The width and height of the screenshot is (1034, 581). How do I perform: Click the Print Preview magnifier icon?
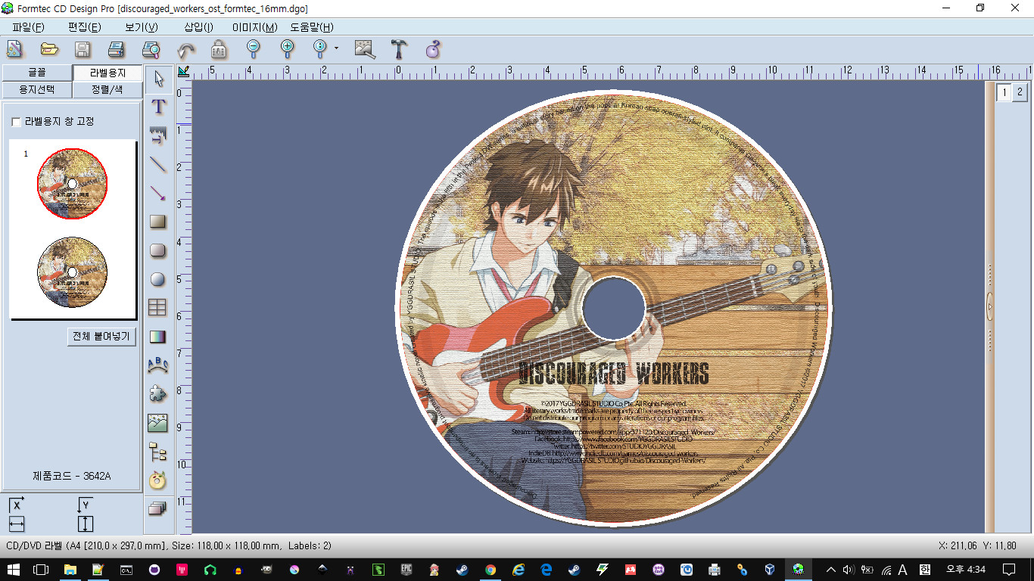[151, 50]
